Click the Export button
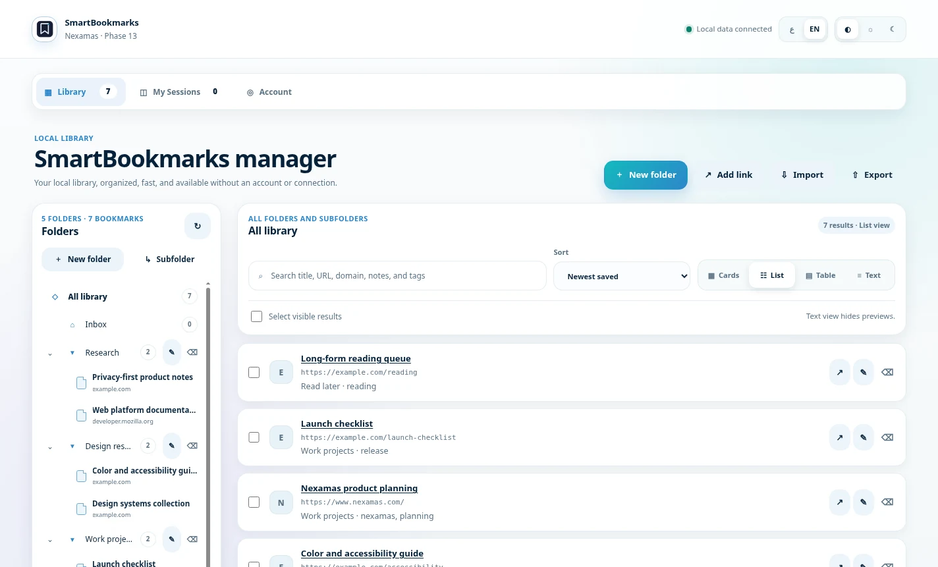Image resolution: width=938 pixels, height=567 pixels. 872,175
